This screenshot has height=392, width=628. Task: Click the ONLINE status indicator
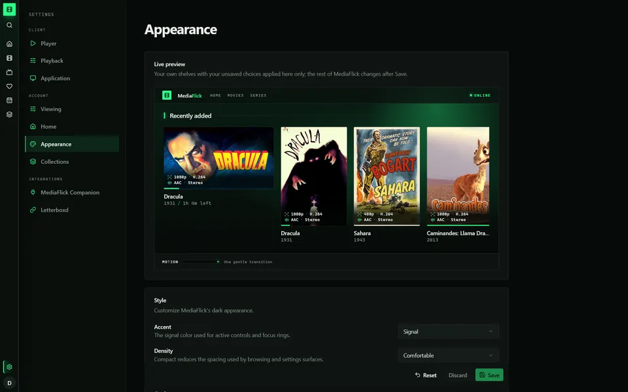pos(480,95)
